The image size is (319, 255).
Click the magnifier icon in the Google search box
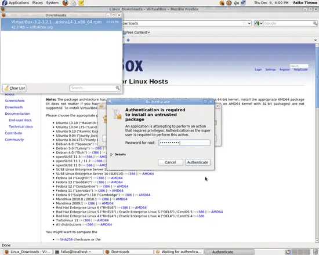coord(315,23)
